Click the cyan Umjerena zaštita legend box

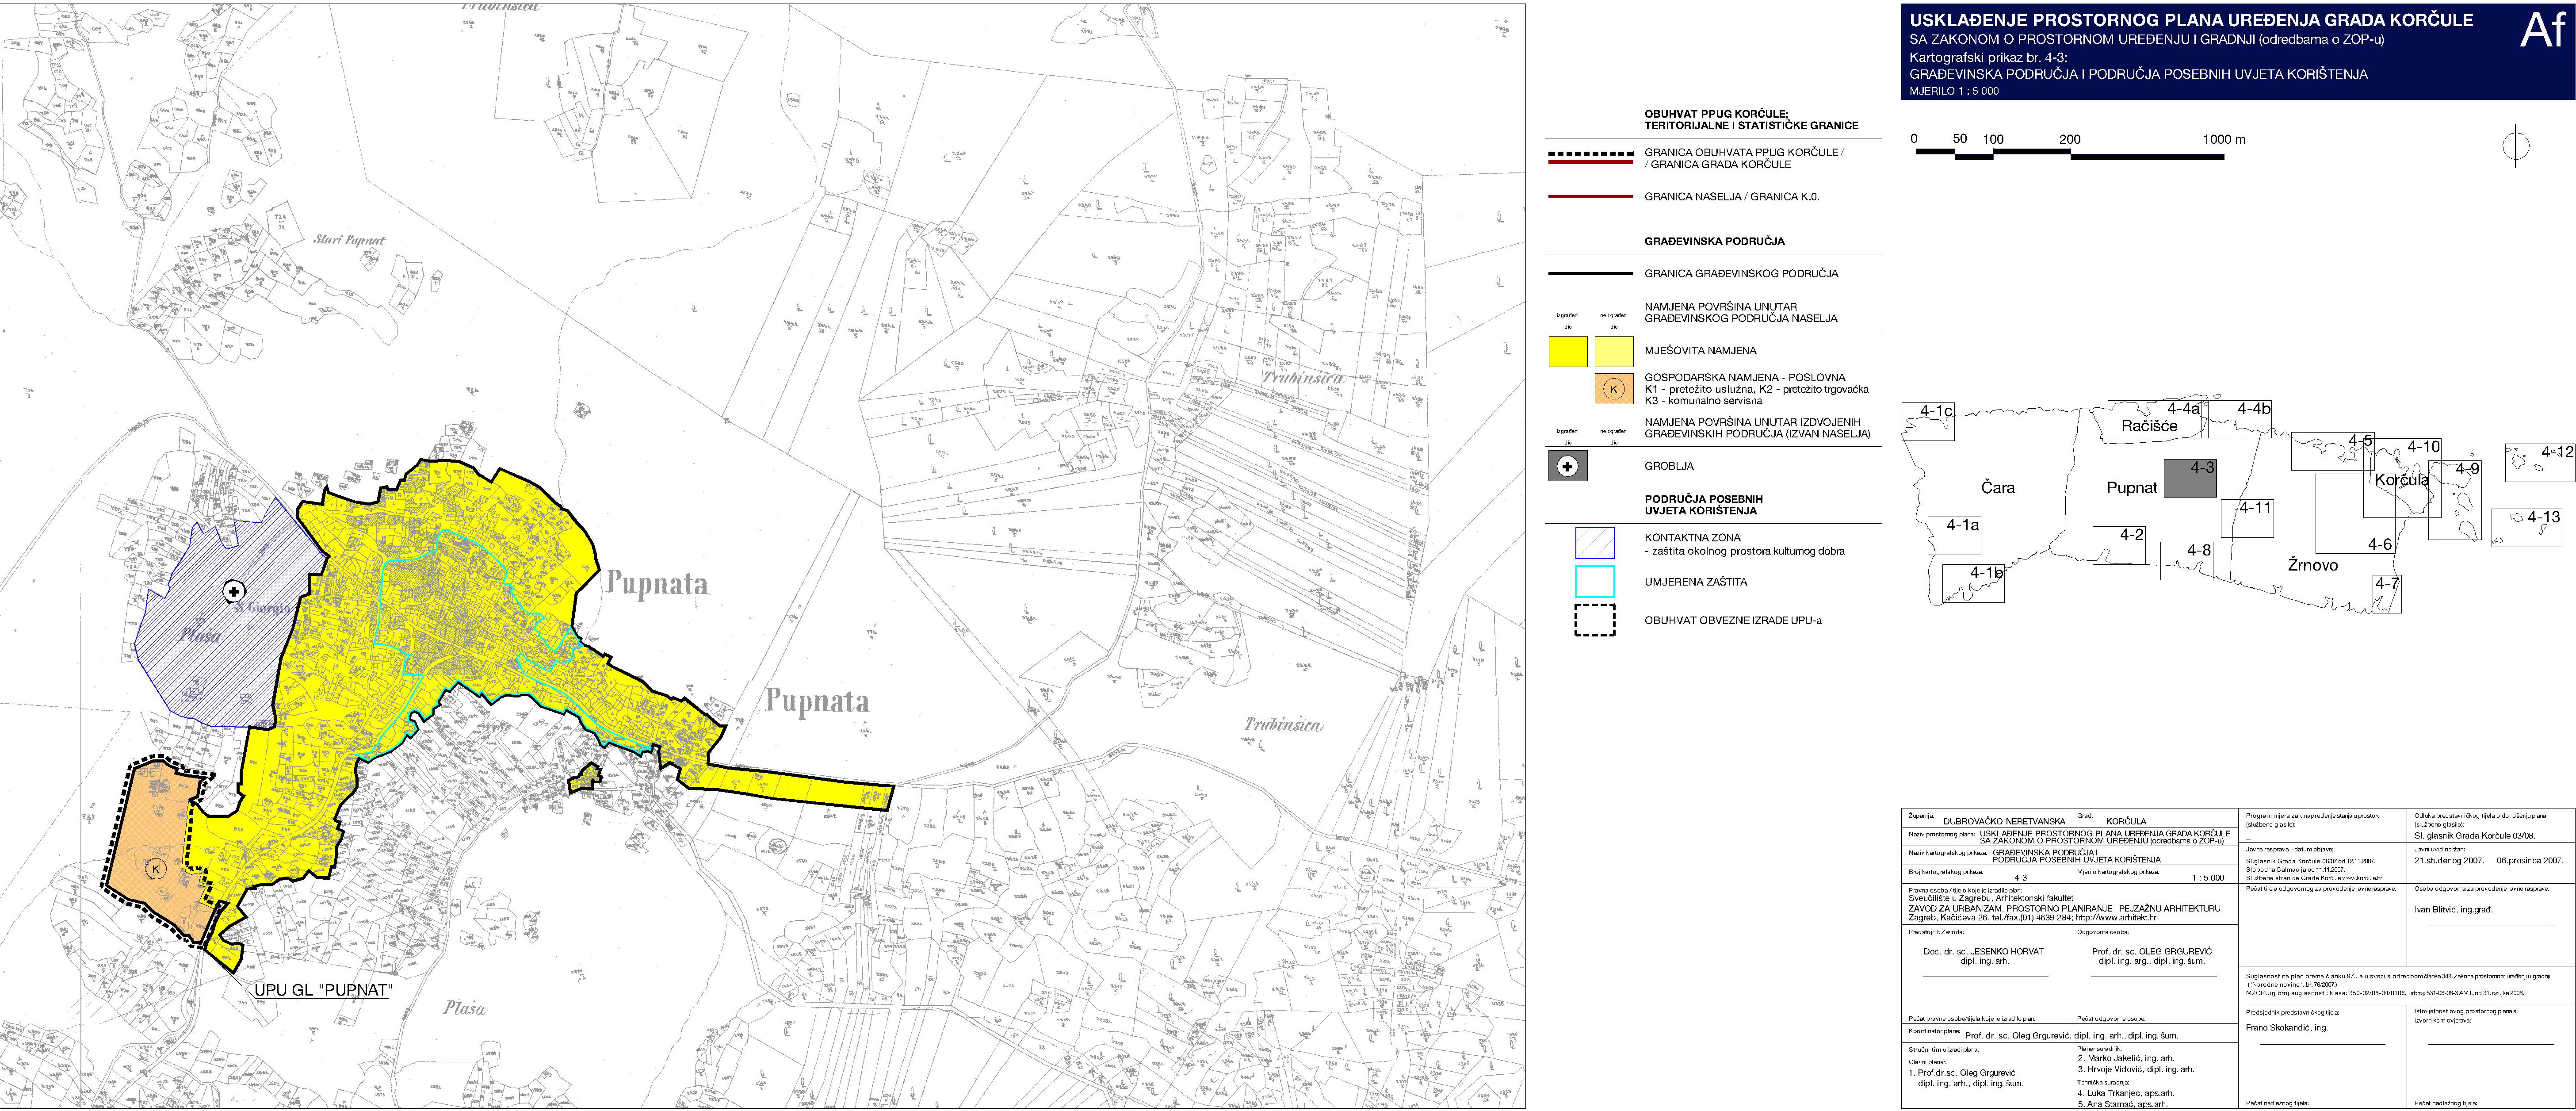(1594, 582)
